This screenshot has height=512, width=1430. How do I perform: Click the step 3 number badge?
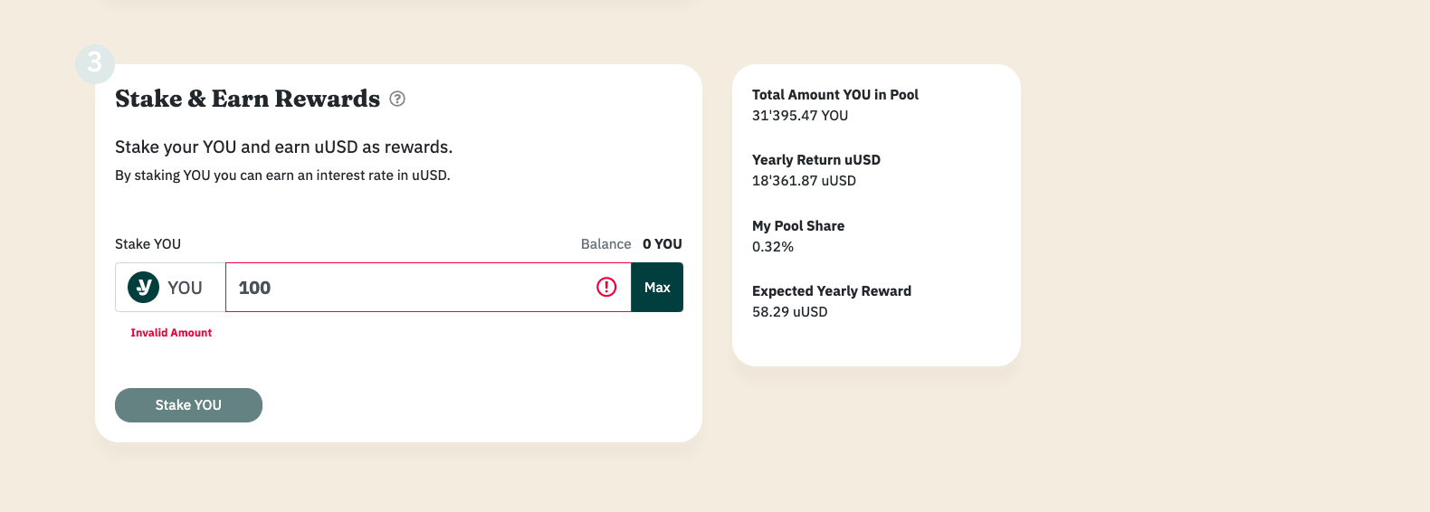tap(95, 64)
